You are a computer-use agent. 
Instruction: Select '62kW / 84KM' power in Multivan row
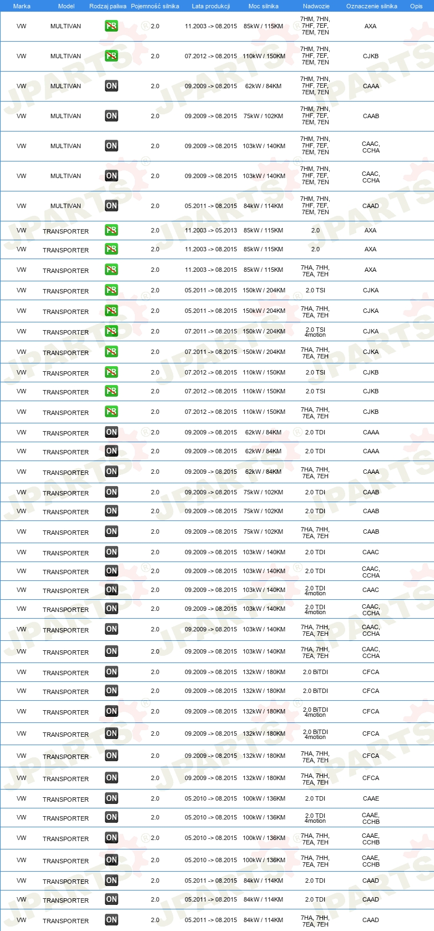click(264, 86)
